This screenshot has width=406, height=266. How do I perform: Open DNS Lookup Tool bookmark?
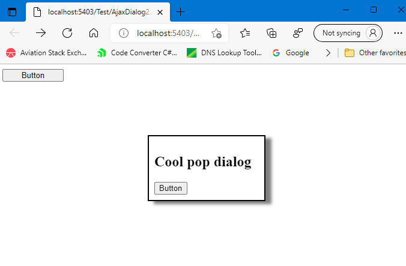pyautogui.click(x=224, y=53)
